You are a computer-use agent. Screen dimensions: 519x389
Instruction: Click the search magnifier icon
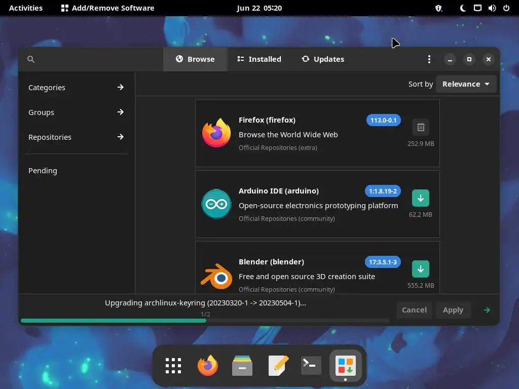click(x=31, y=59)
